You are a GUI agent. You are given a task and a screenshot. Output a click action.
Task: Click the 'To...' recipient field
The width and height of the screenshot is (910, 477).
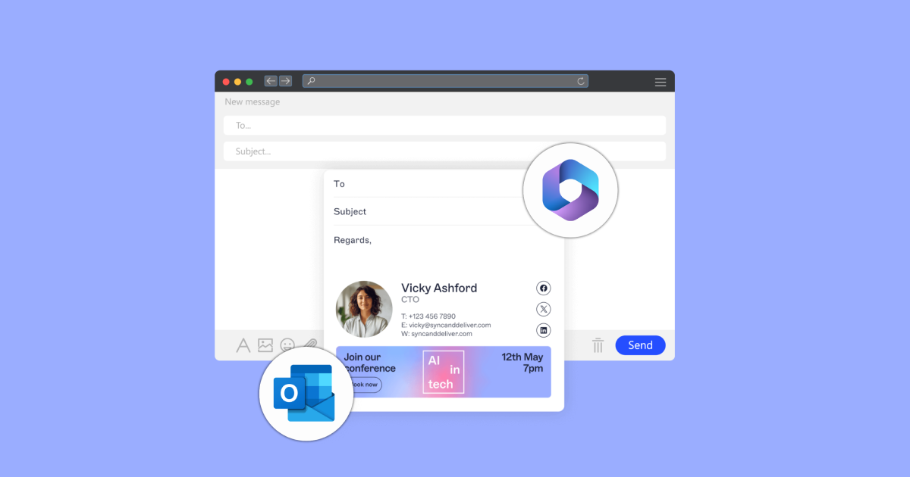click(444, 126)
